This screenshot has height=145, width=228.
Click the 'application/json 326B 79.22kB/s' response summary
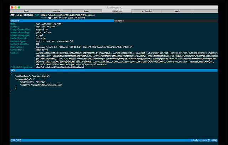(67, 18)
